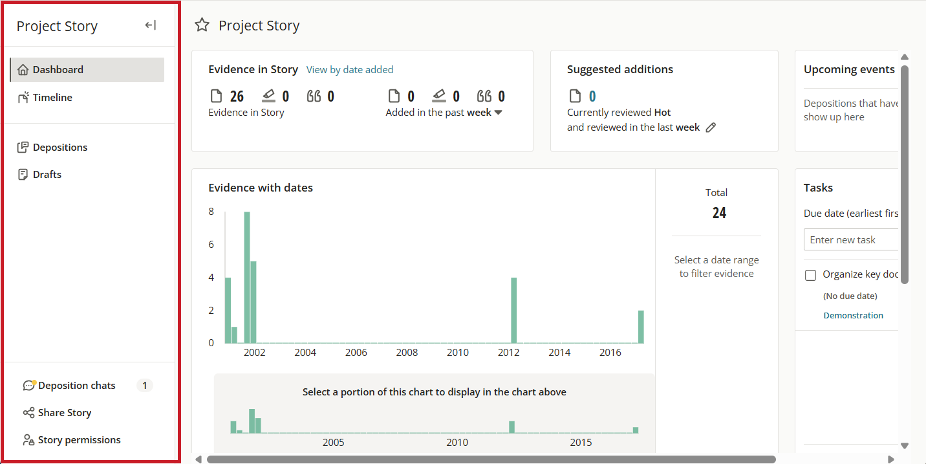Image resolution: width=926 pixels, height=464 pixels.
Task: Click the horizontal scrollbar left arrow
Action: 198,459
